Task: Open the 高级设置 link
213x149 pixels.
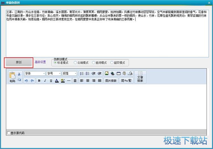Action: 40,62
